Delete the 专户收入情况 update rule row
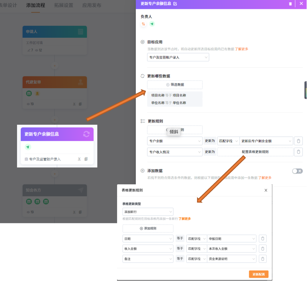 pyautogui.click(x=298, y=152)
